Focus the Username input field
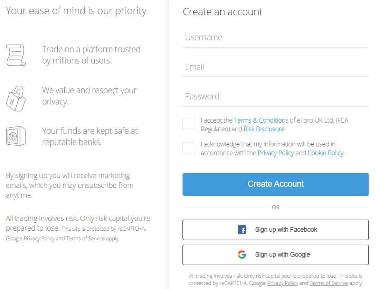 (x=276, y=38)
